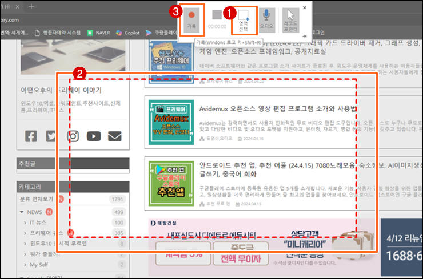Open the 쿠팡플레이 bookmark
Viewport: 423px width, 279px height.
[161, 33]
